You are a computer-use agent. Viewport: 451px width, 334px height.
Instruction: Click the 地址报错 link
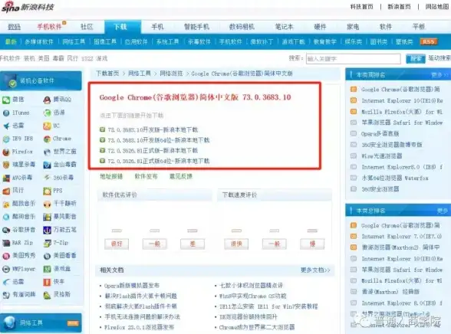tap(111, 176)
